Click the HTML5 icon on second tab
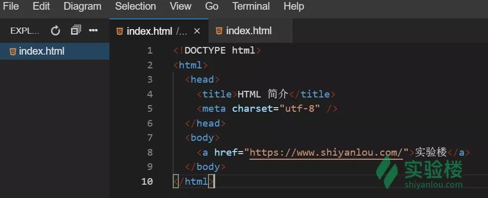 pyautogui.click(x=219, y=31)
